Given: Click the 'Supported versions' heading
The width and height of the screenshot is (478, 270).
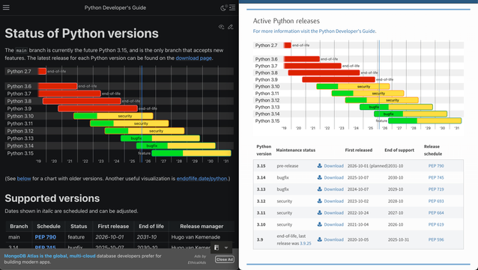Looking at the screenshot, I should coord(52,198).
